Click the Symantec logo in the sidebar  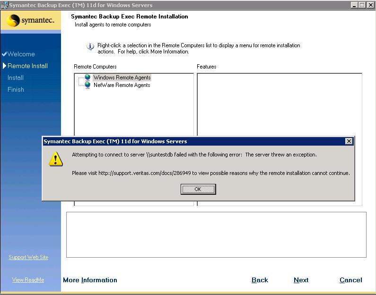pos(30,20)
